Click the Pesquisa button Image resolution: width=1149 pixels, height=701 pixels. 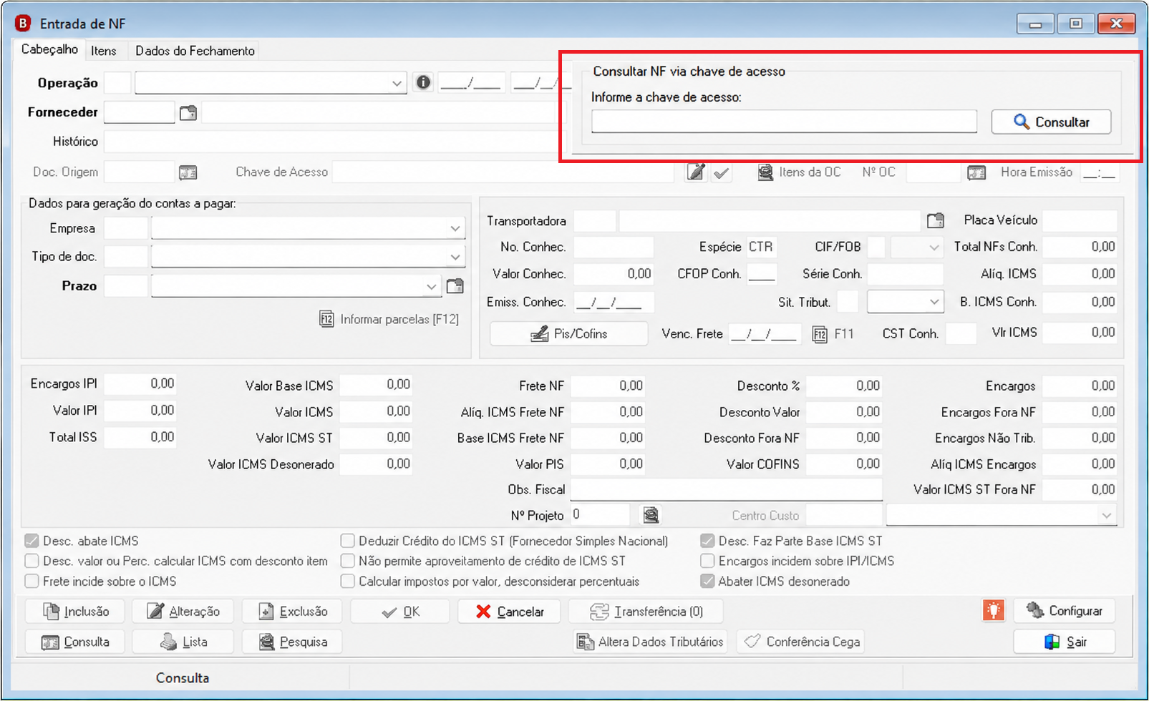(x=292, y=642)
